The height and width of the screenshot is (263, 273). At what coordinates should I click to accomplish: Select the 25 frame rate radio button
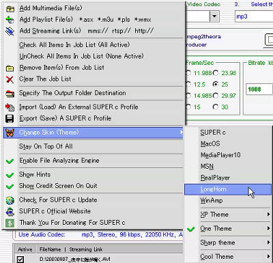click(216, 84)
